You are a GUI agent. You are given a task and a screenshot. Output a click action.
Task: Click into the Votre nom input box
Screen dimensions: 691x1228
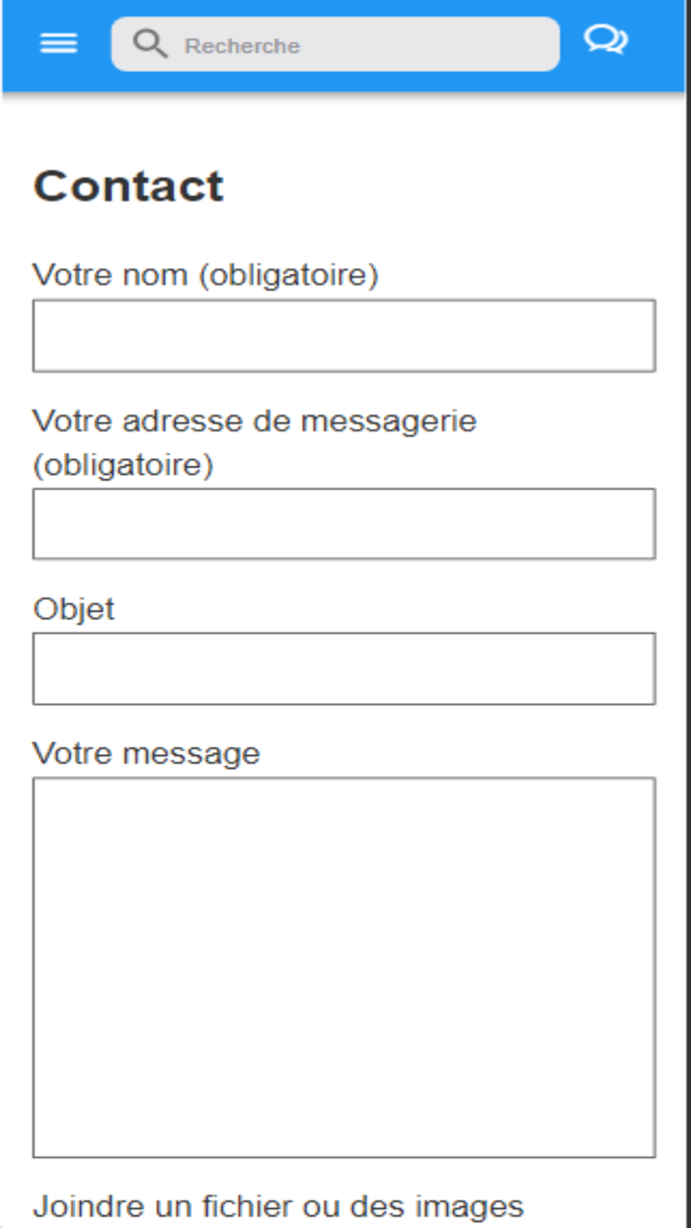pos(344,336)
